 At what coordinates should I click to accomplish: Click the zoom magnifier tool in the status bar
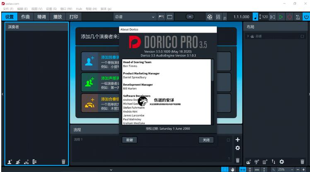(x=273, y=170)
